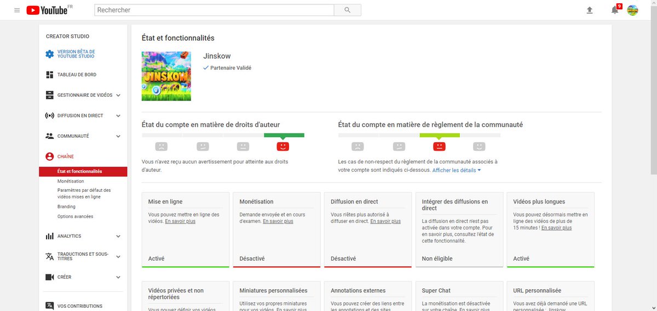
Task: Click the Tableau de bord dashboard icon
Action: [49, 74]
